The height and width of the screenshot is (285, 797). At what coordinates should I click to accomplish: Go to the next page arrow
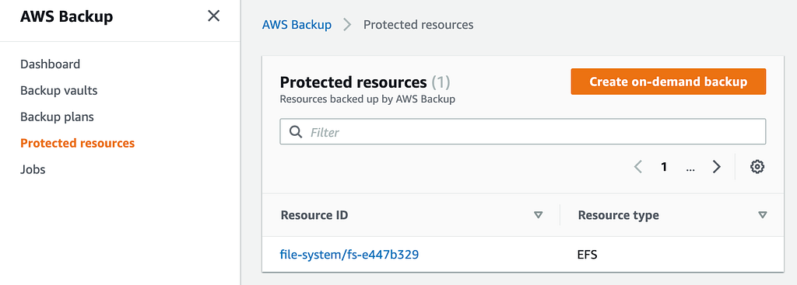[717, 167]
